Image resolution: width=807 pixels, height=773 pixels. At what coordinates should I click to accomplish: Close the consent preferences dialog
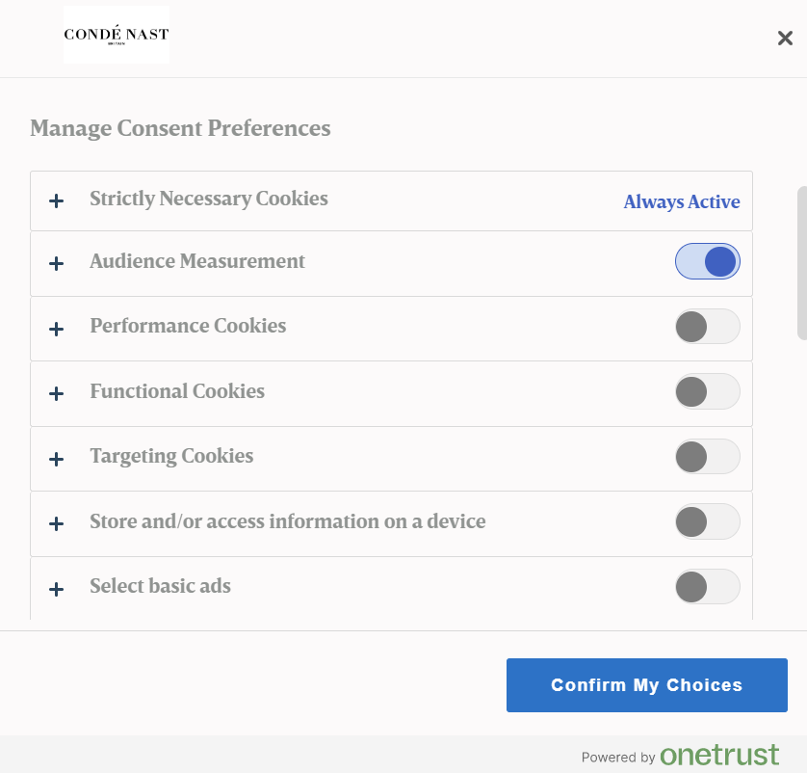point(785,39)
